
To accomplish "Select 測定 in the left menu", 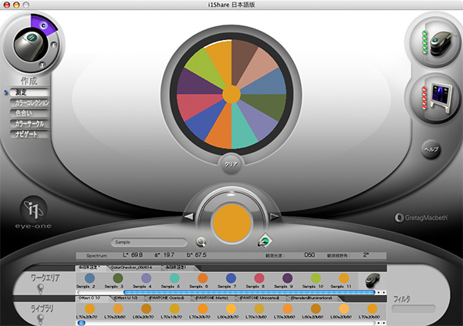I will [29, 92].
